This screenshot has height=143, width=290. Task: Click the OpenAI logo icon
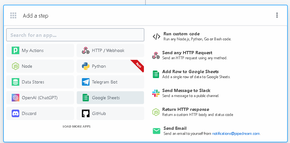coord(15,98)
